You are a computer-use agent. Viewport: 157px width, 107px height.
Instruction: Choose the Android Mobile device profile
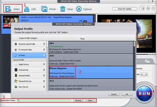pos(29,75)
